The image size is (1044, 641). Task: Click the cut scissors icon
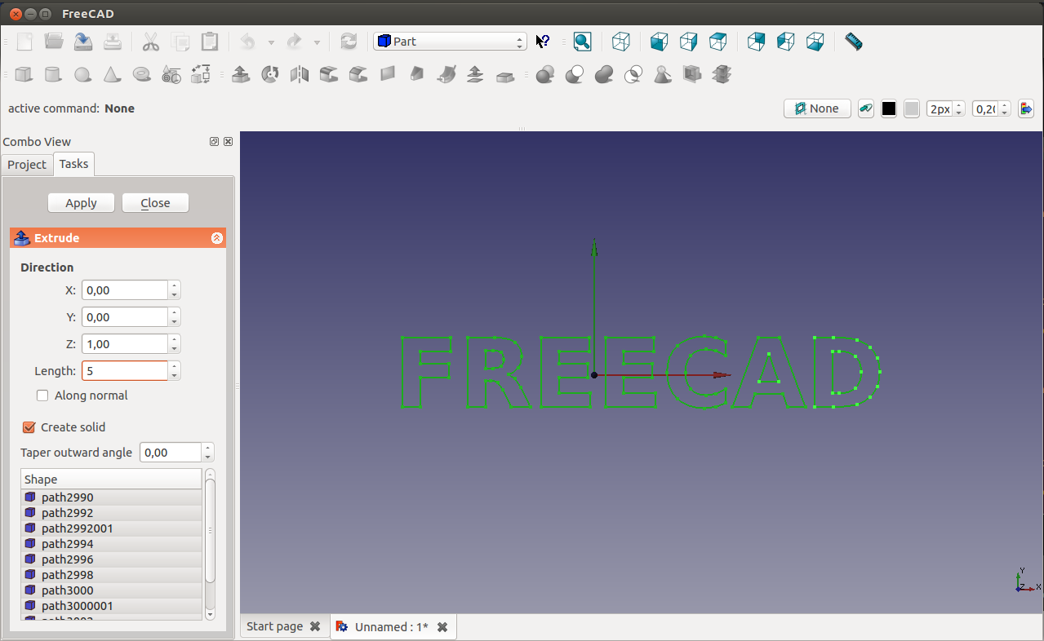pos(151,42)
